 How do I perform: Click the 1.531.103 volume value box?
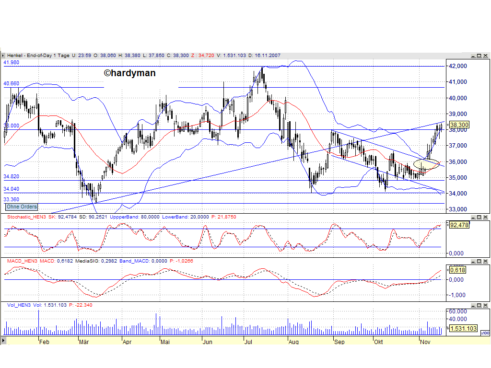pyautogui.click(x=463, y=329)
